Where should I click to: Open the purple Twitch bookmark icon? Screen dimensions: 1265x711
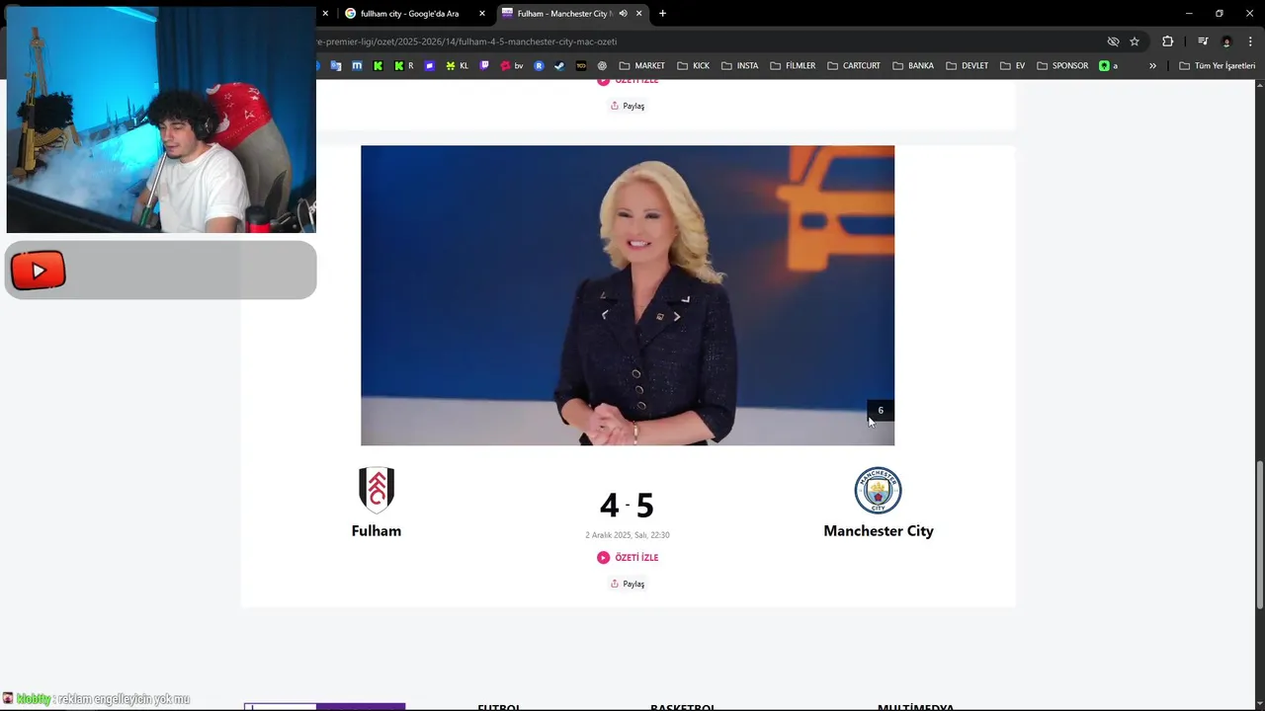[484, 66]
